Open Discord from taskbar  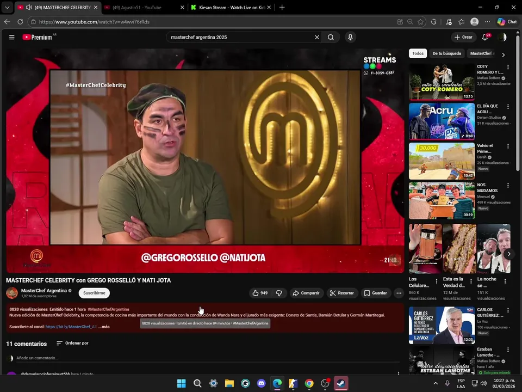pyautogui.click(x=262, y=383)
